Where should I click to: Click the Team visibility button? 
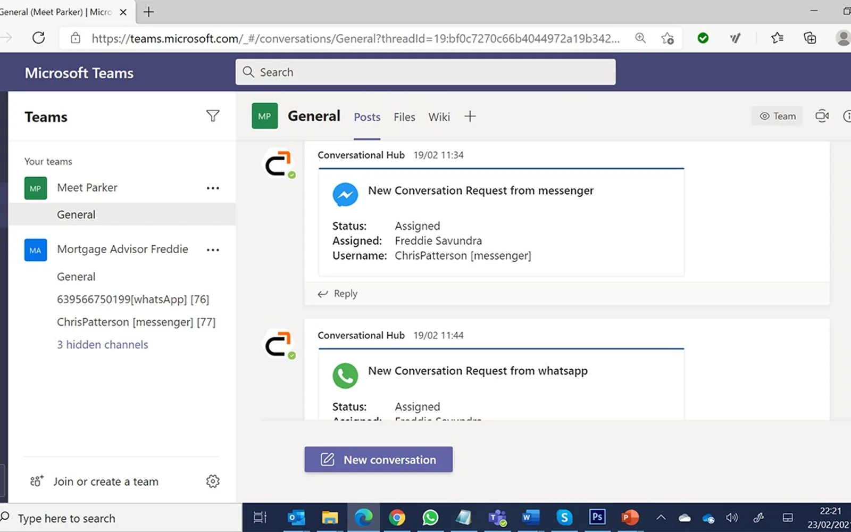click(777, 116)
